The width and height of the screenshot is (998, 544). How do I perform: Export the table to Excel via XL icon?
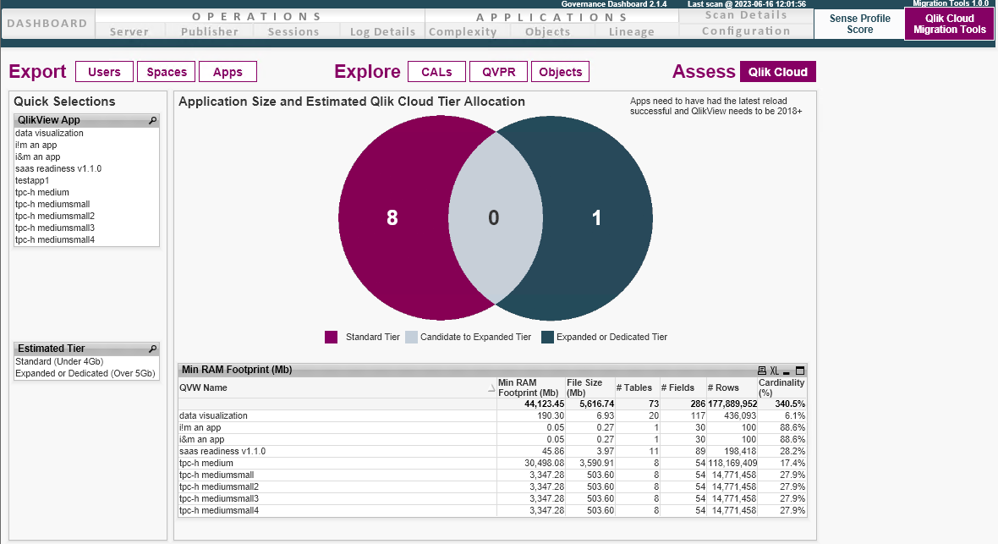click(774, 371)
